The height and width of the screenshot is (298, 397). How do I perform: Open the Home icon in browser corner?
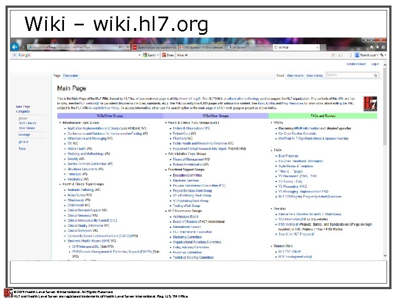pyautogui.click(x=372, y=47)
